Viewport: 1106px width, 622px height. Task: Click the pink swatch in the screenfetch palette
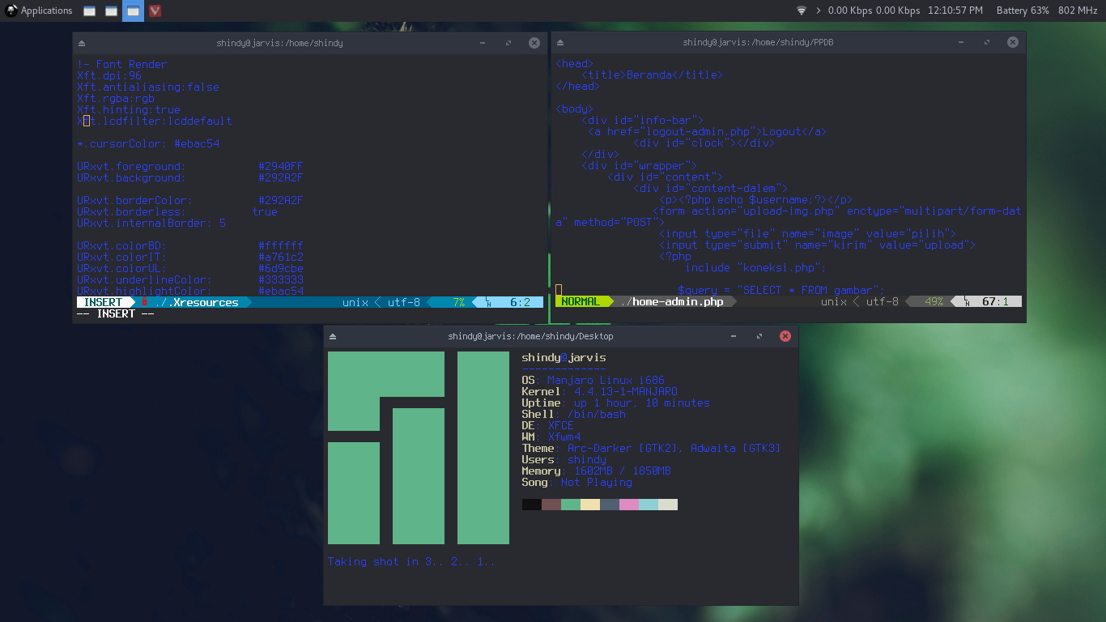pyautogui.click(x=631, y=504)
